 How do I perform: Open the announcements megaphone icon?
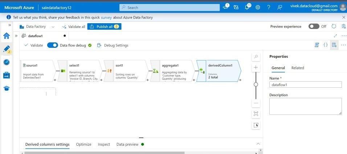click(226, 7)
